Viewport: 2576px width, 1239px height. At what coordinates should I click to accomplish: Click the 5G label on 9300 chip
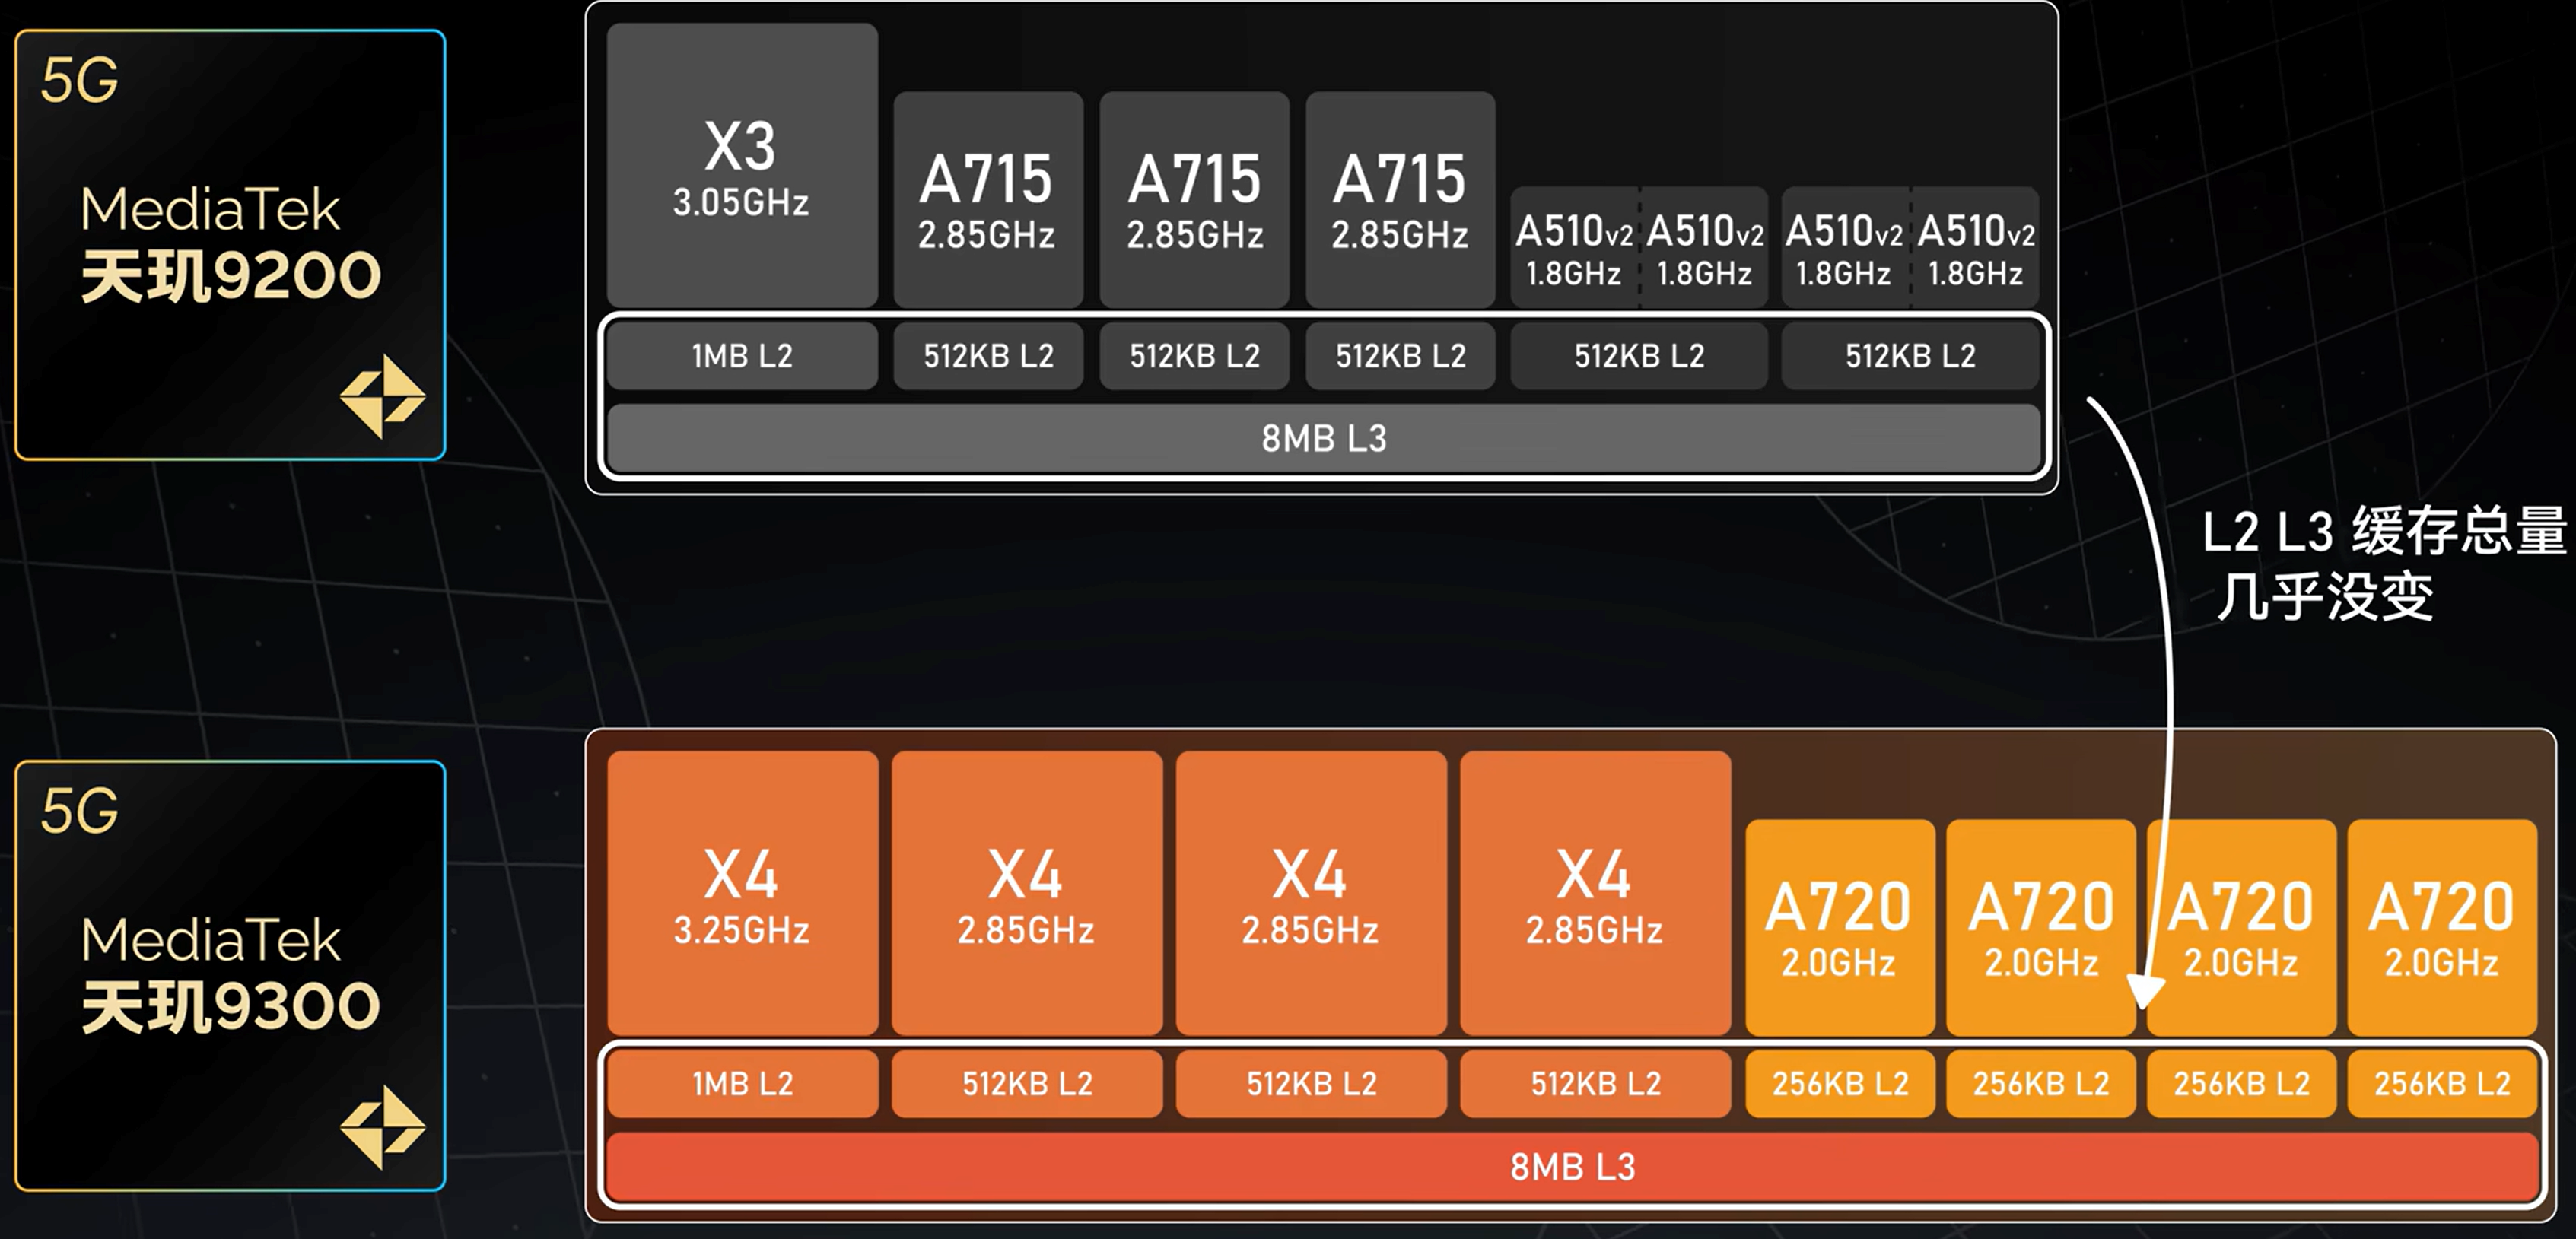coord(79,810)
